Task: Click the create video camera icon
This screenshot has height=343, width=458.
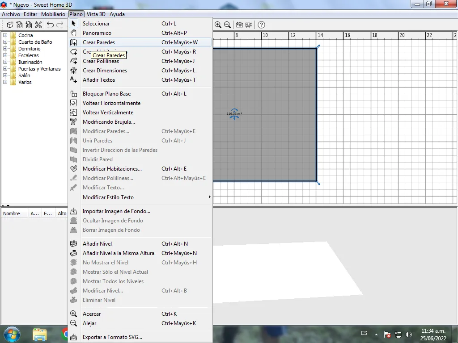Action: tap(249, 25)
